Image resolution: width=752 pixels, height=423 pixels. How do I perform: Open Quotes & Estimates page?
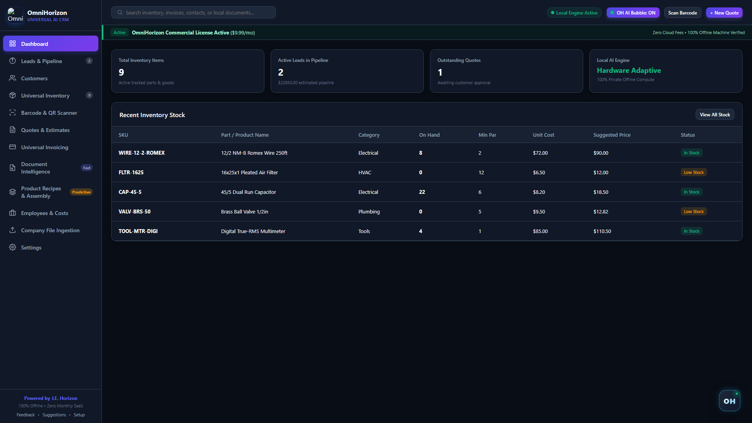point(51,130)
